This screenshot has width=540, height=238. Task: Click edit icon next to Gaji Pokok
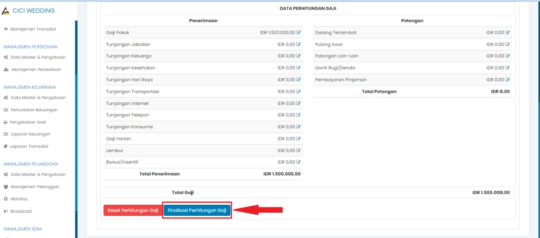(298, 33)
